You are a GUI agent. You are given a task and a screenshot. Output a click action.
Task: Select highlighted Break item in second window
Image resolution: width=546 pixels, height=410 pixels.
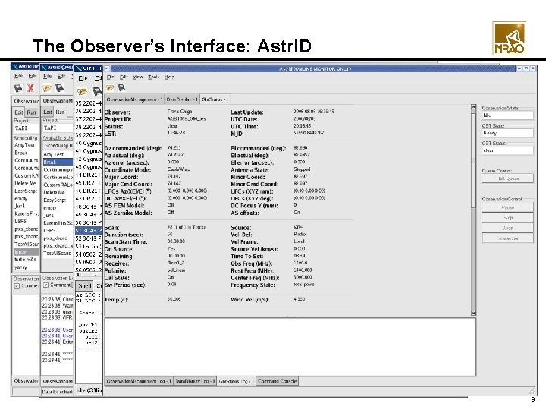(x=58, y=162)
